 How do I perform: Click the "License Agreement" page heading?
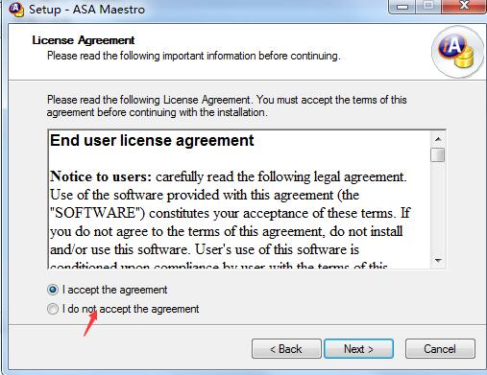point(84,40)
